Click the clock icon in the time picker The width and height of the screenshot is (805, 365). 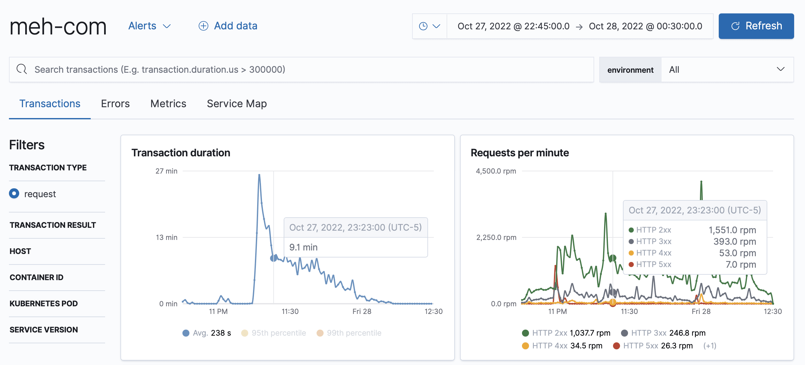[424, 26]
